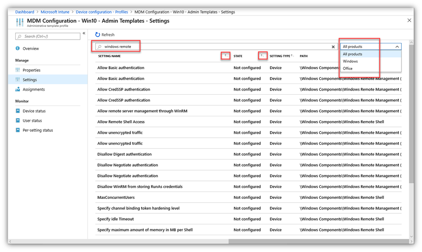This screenshot has width=422, height=252.
Task: Click the Settings sliders icon in sidebar
Action: tap(17, 80)
